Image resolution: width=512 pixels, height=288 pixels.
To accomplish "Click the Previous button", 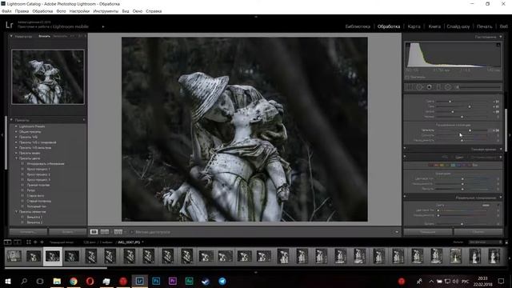I will click(428, 232).
